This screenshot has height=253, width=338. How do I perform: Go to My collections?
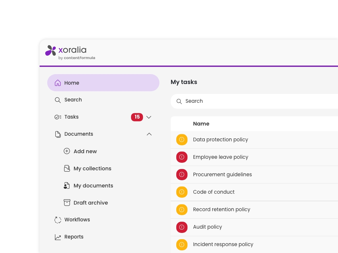coord(92,168)
